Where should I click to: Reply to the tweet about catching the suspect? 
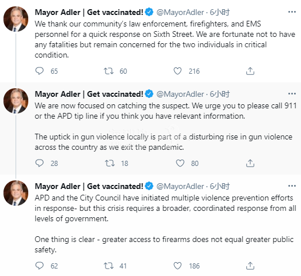tap(39, 163)
